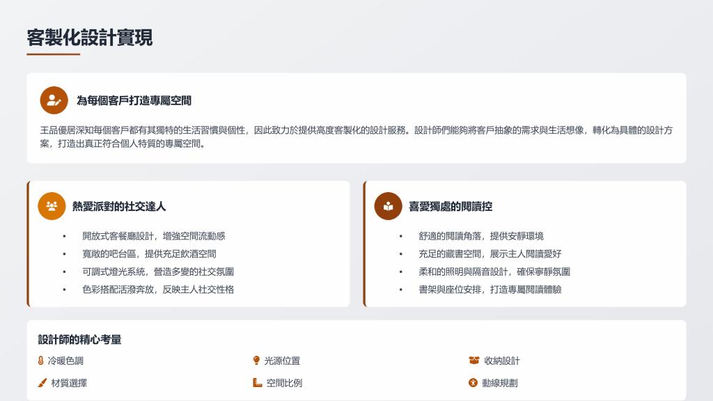
Task: Click the orange underline beneath the slide title
Action: coord(54,54)
